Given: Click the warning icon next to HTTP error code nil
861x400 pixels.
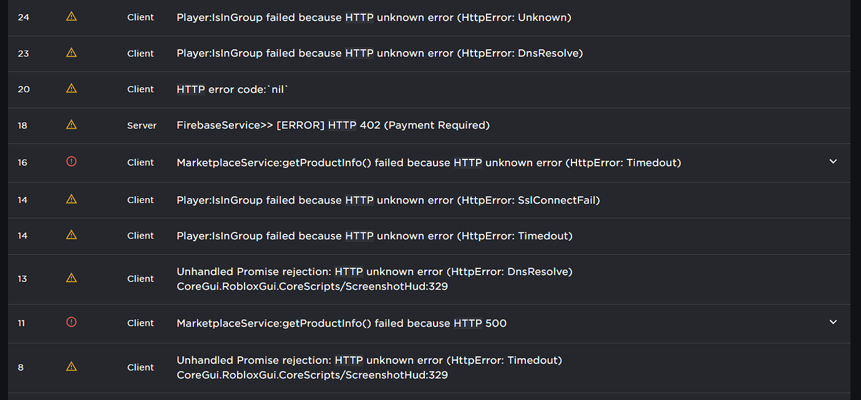Looking at the screenshot, I should pyautogui.click(x=71, y=89).
